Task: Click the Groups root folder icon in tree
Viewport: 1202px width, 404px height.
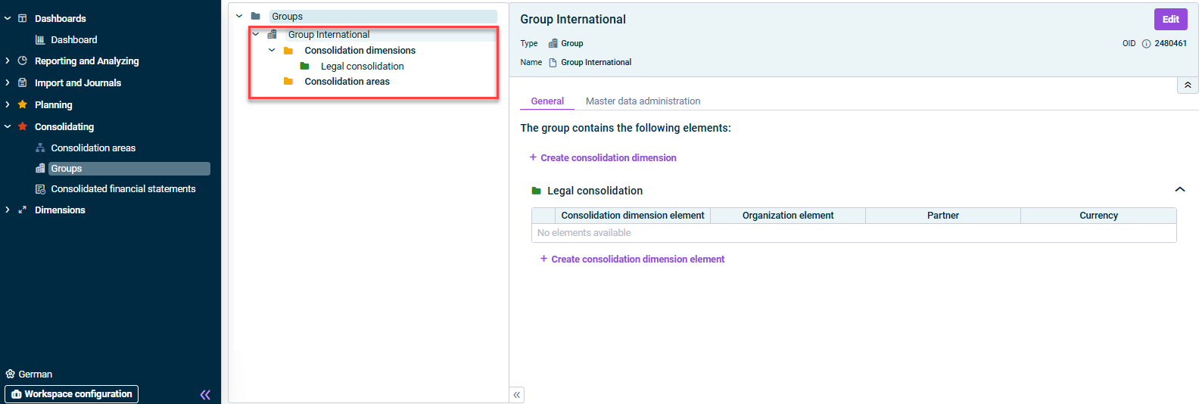Action: coord(256,16)
